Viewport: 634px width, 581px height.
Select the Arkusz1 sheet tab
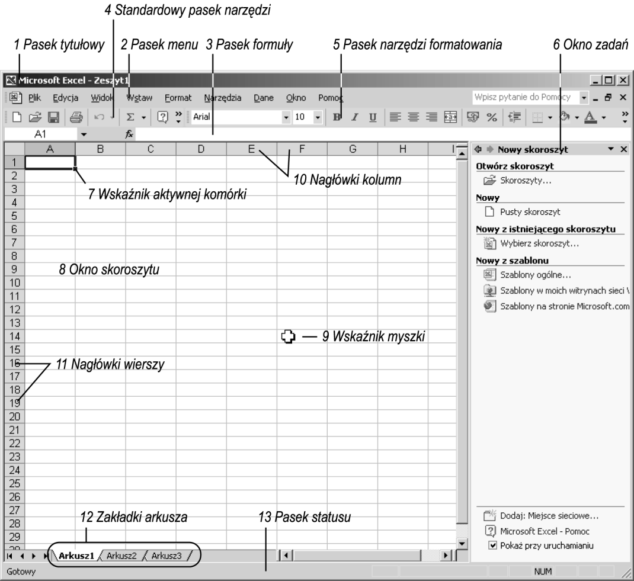click(76, 556)
